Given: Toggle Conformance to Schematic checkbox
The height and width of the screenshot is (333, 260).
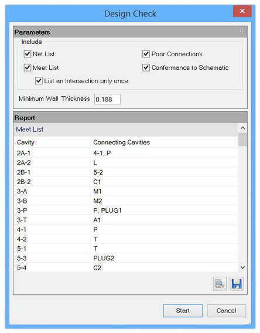Looking at the screenshot, I should click(x=146, y=67).
